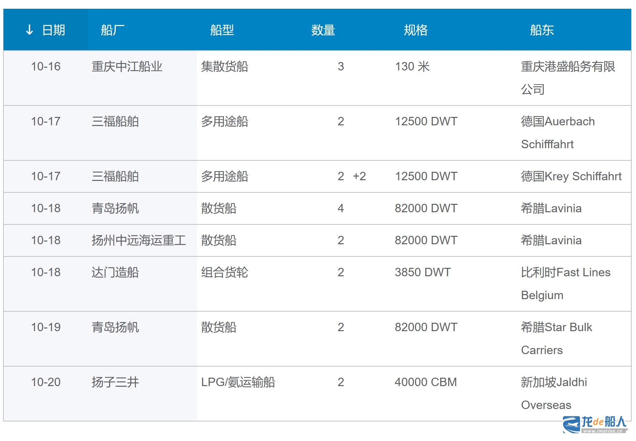636x441 pixels.
Task: Click the 规格 column header
Action: click(416, 30)
